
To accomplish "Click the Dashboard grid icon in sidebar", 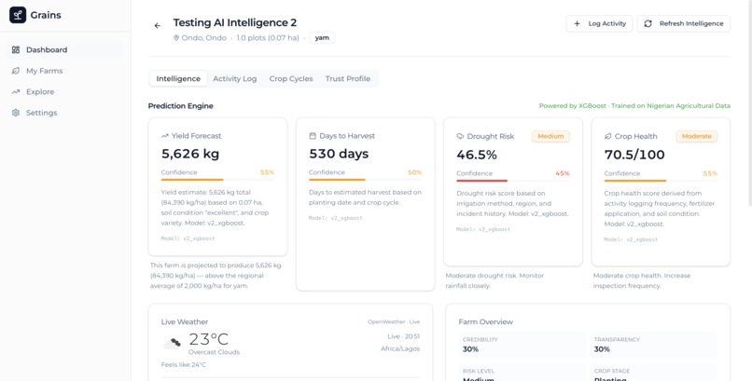I will pos(16,49).
